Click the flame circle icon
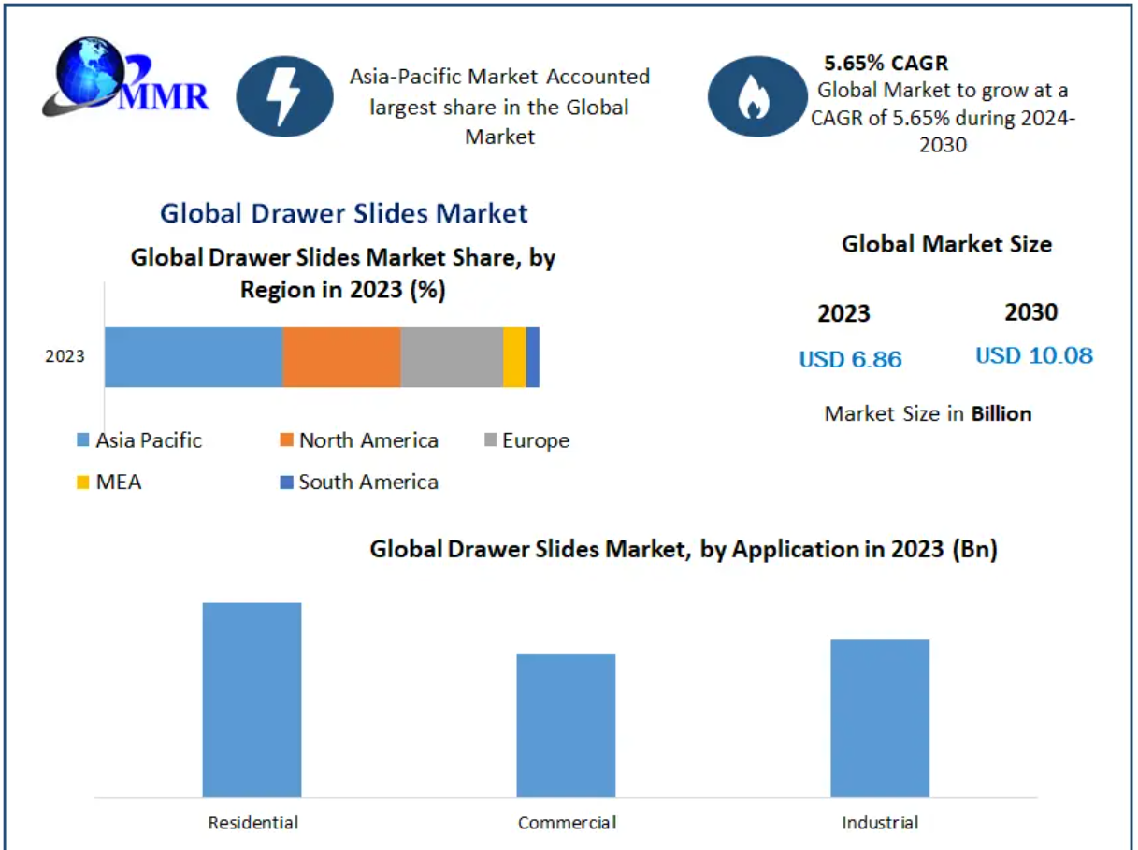1138x850 pixels. 754,96
